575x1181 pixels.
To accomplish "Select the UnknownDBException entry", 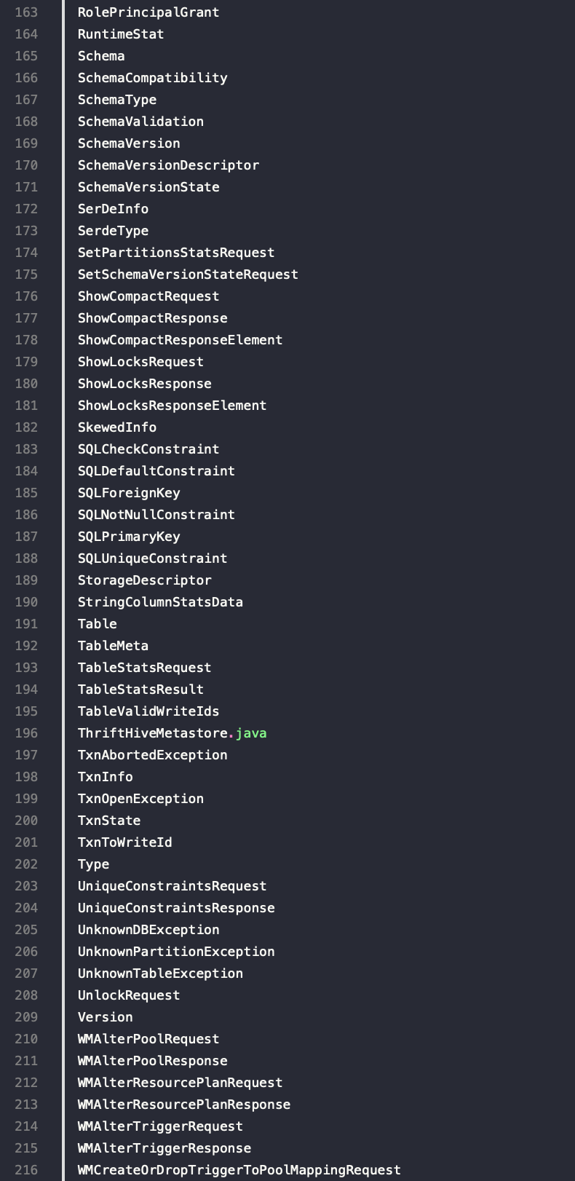I will click(148, 930).
